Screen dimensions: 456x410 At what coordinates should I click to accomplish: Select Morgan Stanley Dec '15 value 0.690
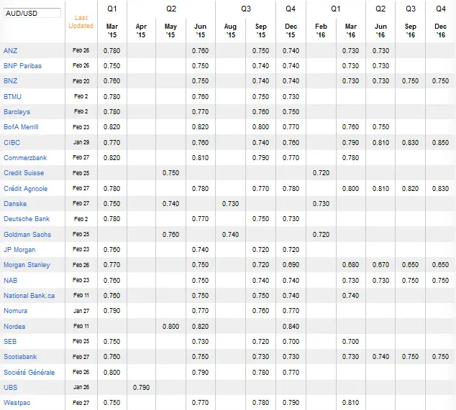pyautogui.click(x=291, y=265)
